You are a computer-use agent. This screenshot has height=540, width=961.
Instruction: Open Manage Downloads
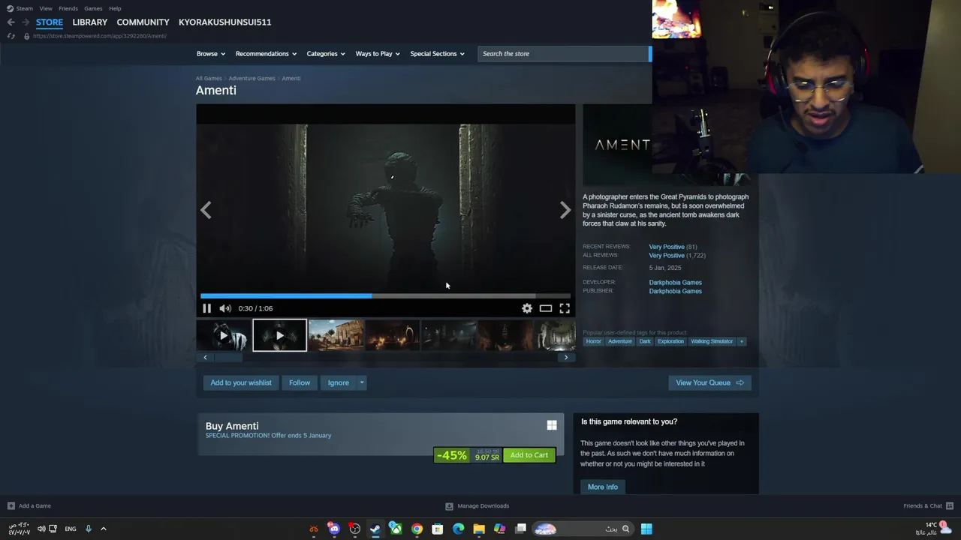(477, 505)
